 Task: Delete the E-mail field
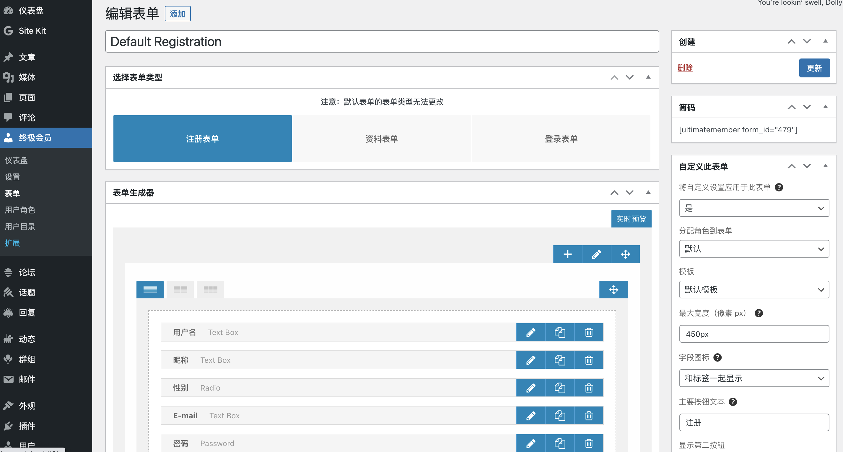point(589,416)
